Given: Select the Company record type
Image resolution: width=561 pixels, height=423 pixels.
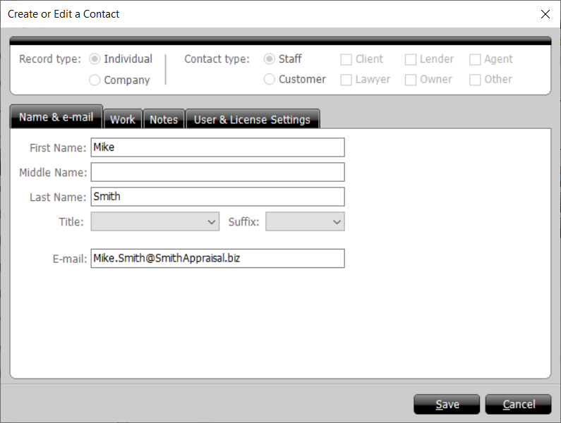Looking at the screenshot, I should (x=95, y=80).
